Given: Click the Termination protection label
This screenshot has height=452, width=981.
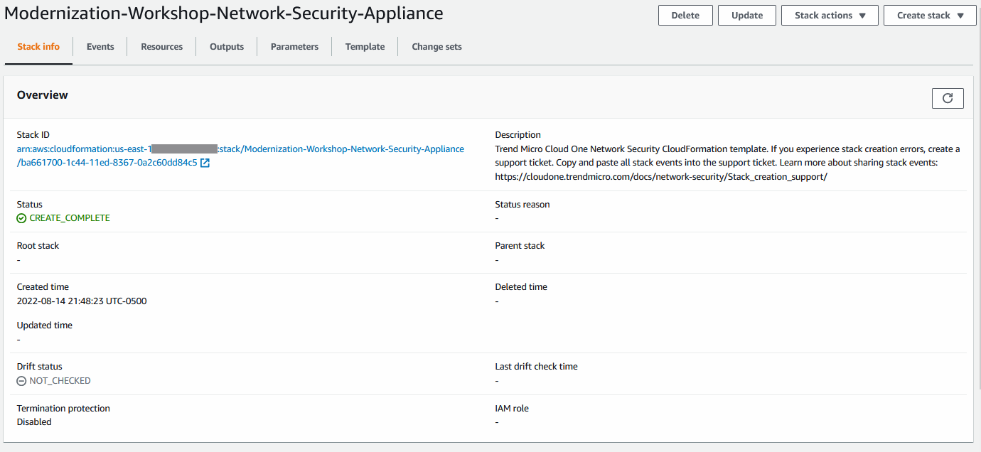Looking at the screenshot, I should (63, 409).
